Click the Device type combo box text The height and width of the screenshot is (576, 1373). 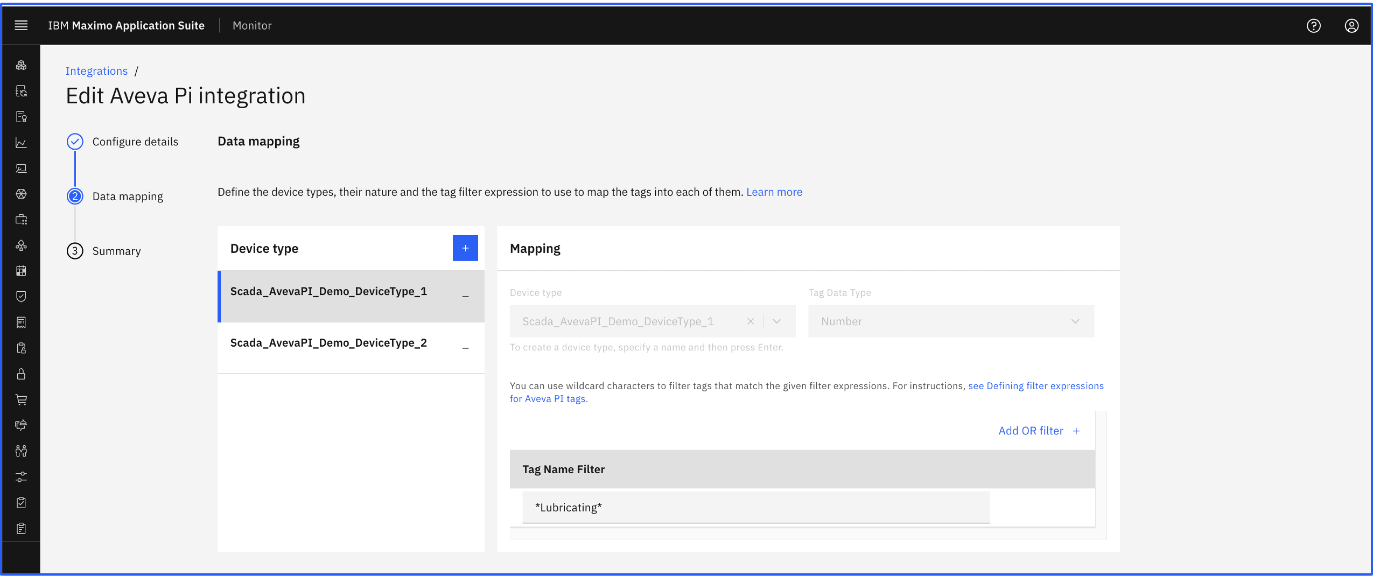point(618,321)
